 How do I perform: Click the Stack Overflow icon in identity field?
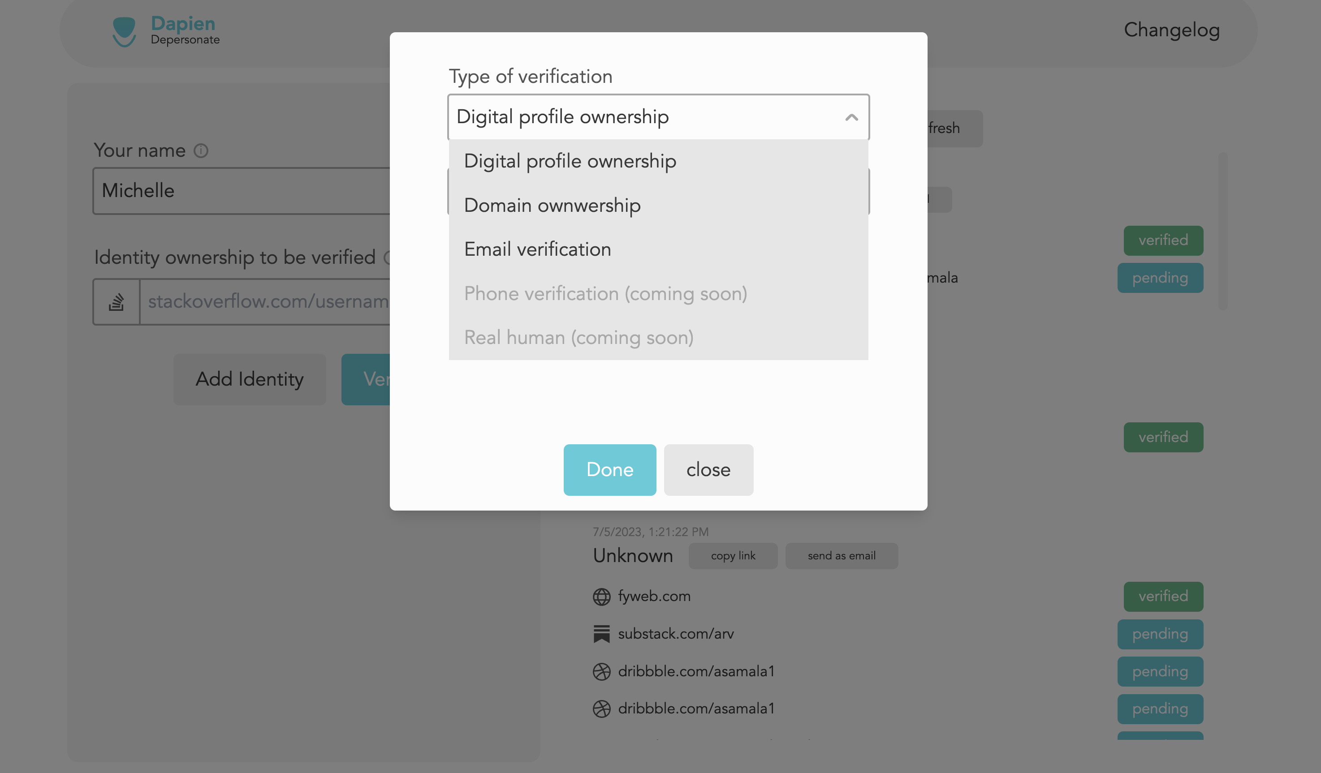(117, 302)
